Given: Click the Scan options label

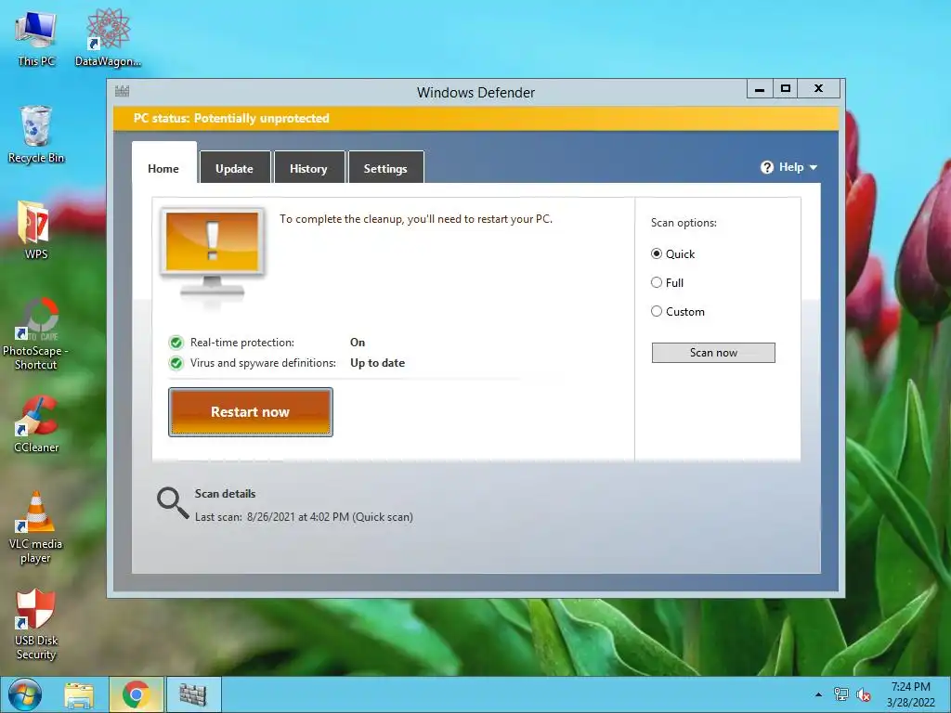Looking at the screenshot, I should tap(684, 223).
